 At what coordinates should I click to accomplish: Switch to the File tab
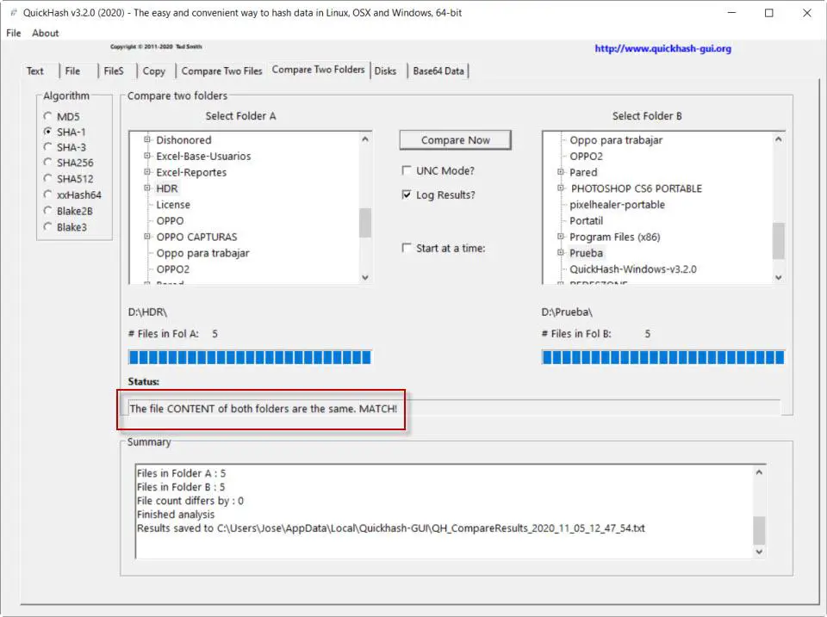pyautogui.click(x=72, y=71)
